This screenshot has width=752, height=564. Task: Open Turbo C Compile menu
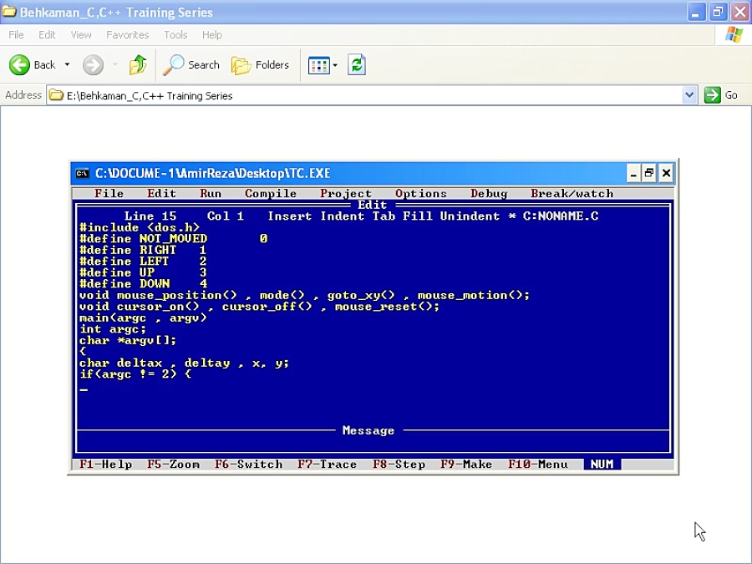pos(271,194)
